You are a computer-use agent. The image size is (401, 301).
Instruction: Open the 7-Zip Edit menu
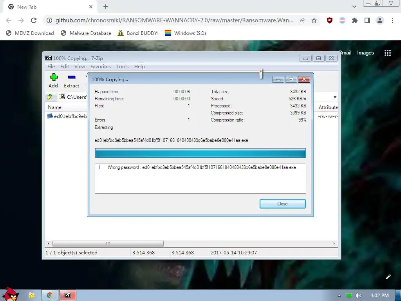65,67
